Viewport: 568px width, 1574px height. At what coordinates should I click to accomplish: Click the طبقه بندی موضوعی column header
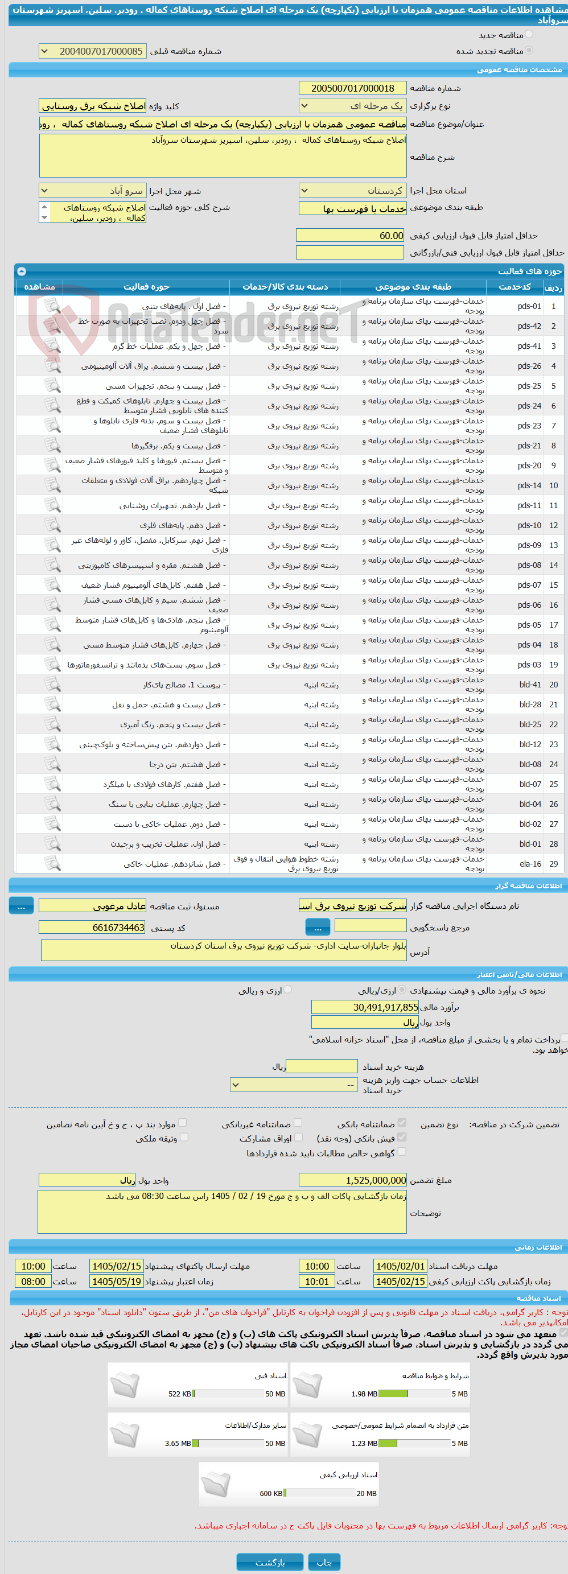[413, 287]
